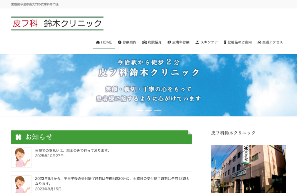Screen dimensions: 297x193
Task: Click the bottle icon beside 化粧品のご案内
Action: pos(225,42)
